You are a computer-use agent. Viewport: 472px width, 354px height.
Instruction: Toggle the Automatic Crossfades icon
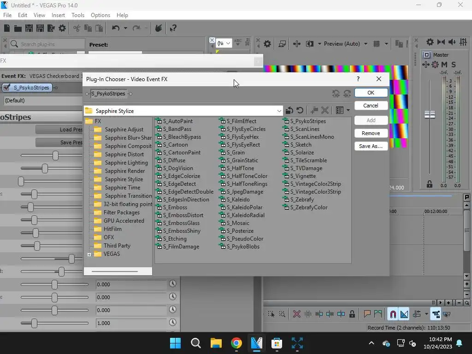tap(404, 314)
